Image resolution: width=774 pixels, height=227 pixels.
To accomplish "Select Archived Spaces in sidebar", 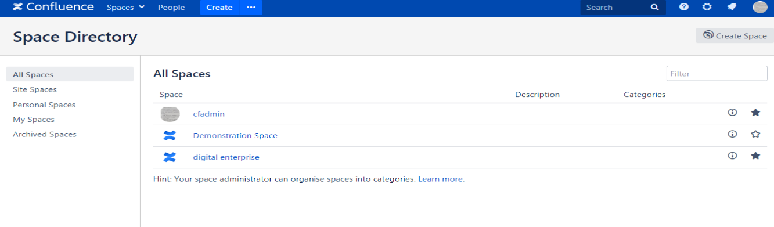I will [x=45, y=134].
